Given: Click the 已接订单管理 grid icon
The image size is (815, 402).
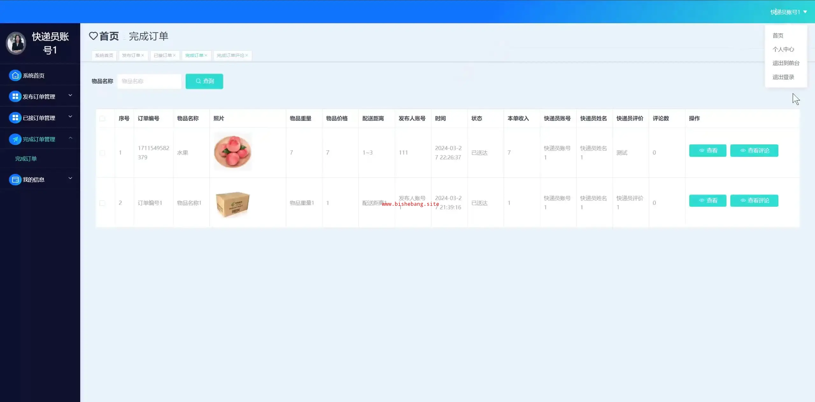Looking at the screenshot, I should (15, 118).
